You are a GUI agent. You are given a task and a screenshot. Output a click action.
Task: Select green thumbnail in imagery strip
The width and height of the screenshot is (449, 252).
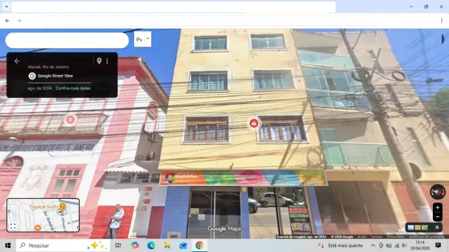click(x=425, y=228)
